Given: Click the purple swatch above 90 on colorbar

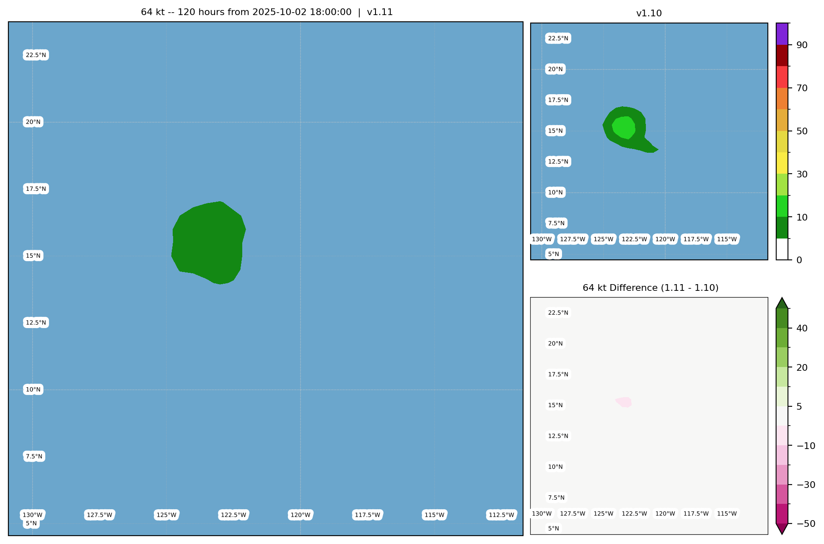Looking at the screenshot, I should click(782, 34).
